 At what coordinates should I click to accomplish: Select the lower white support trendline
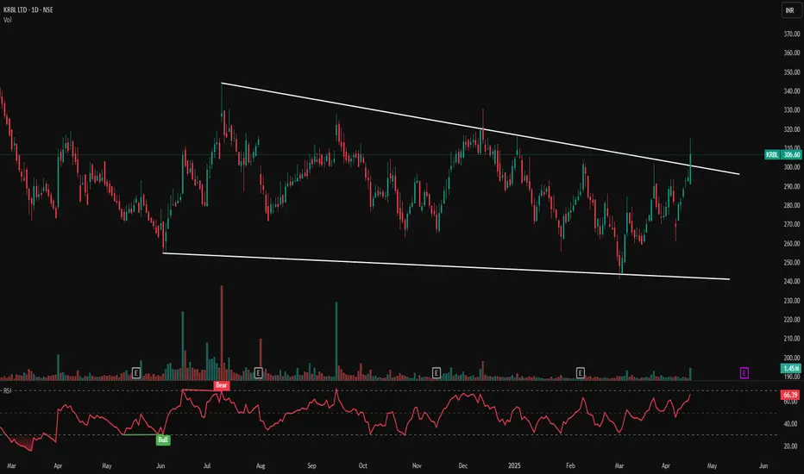(446, 266)
